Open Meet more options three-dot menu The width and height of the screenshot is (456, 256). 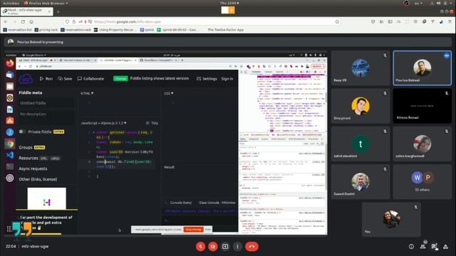coord(237,247)
